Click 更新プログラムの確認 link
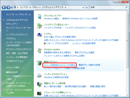 click(84, 53)
